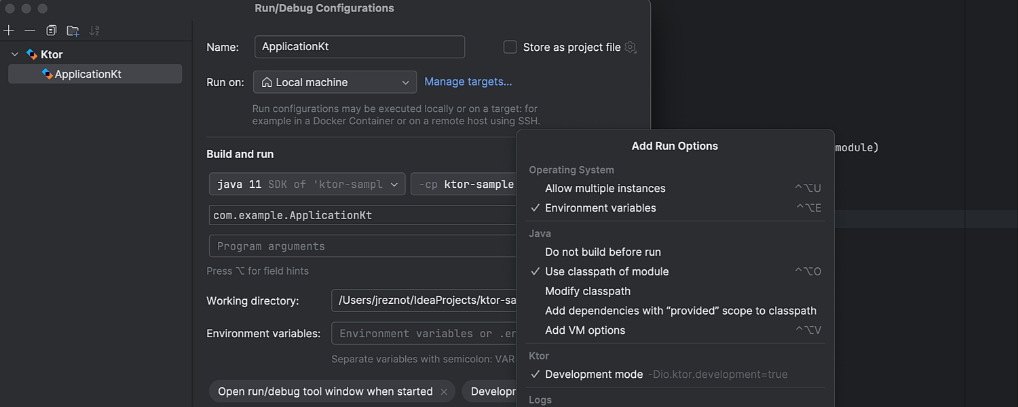Click the Name text field
This screenshot has width=1018, height=407.
point(359,47)
